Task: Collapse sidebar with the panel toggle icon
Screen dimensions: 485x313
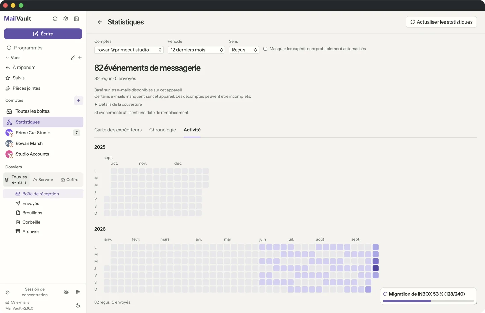Action: pyautogui.click(x=76, y=19)
